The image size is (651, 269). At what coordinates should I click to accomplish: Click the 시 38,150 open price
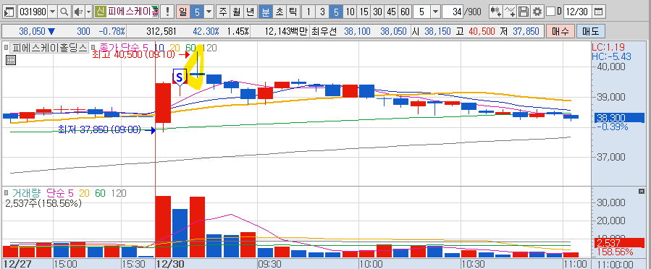tap(432, 31)
